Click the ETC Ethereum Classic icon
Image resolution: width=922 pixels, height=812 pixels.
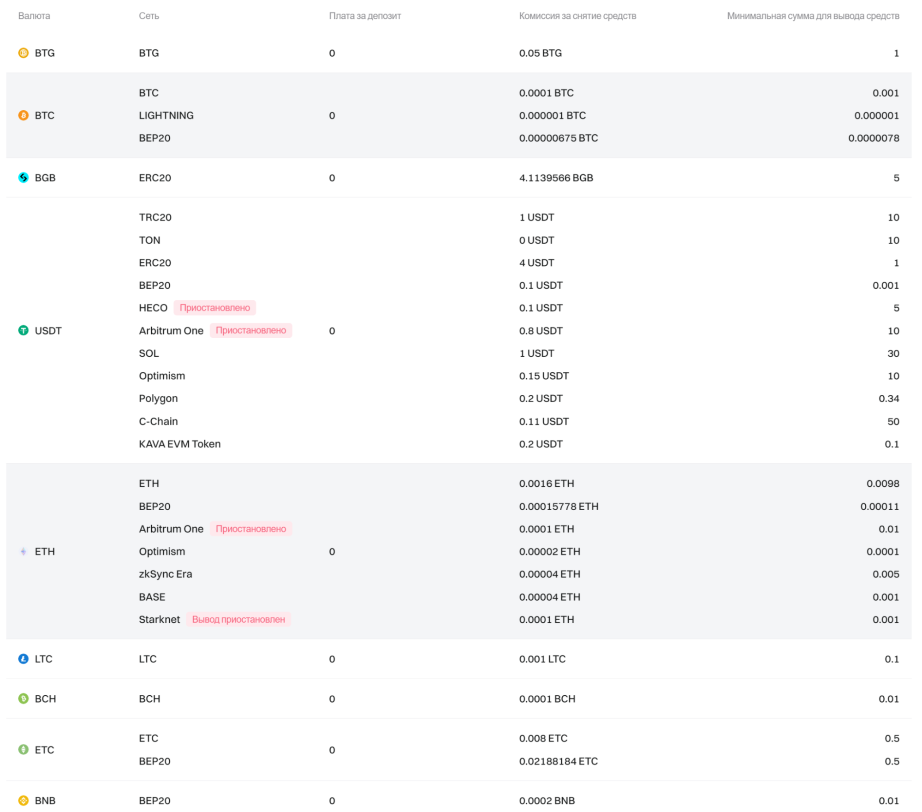pyautogui.click(x=23, y=749)
